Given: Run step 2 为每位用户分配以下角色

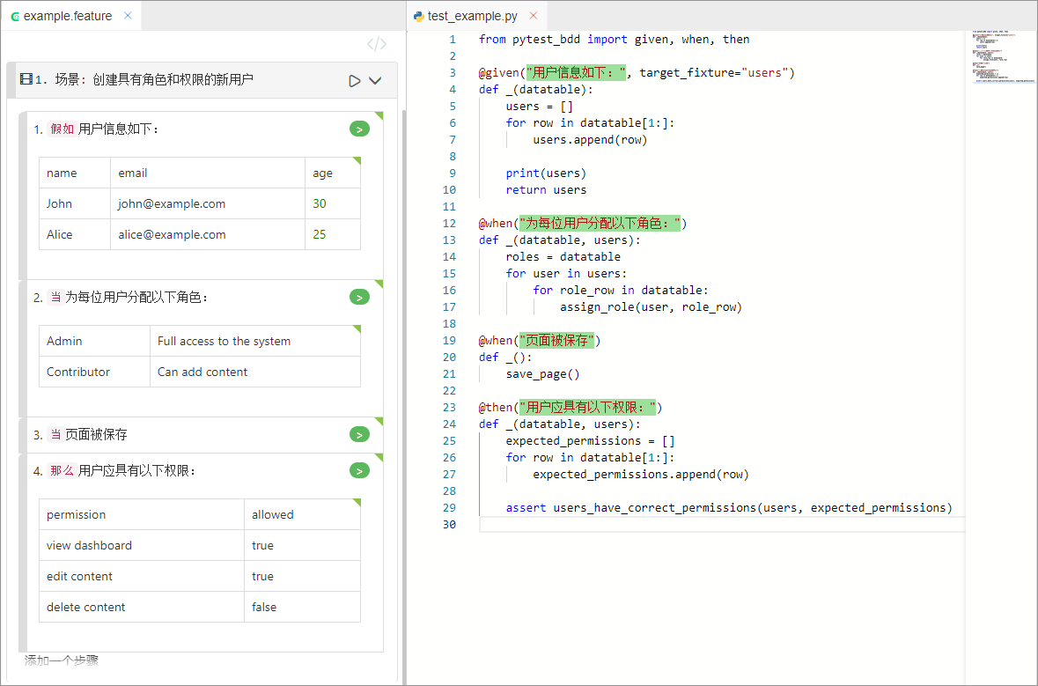Looking at the screenshot, I should pyautogui.click(x=359, y=297).
